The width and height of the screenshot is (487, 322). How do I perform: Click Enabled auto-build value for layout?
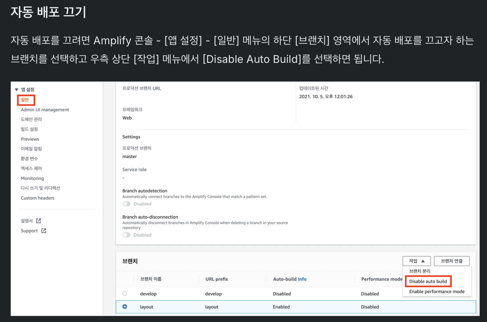281,307
